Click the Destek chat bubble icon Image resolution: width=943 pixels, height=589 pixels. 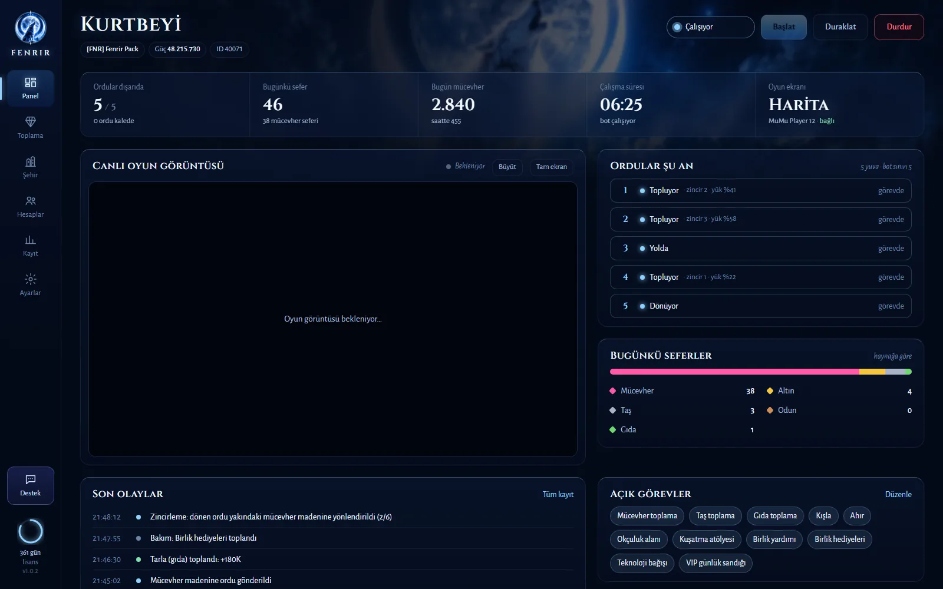31,479
